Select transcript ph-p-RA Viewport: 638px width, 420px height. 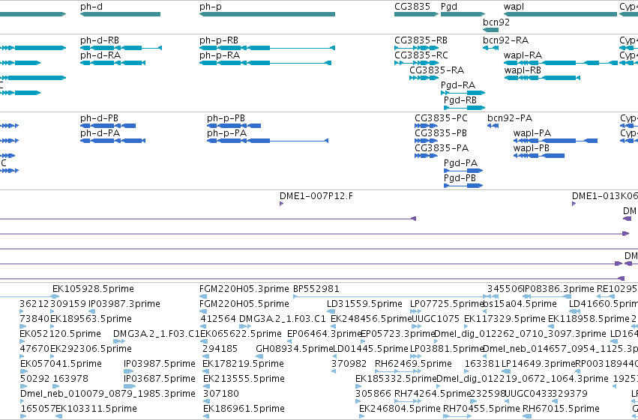point(265,63)
